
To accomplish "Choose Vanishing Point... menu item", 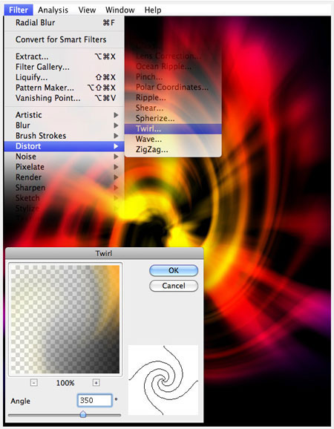I will (65, 98).
